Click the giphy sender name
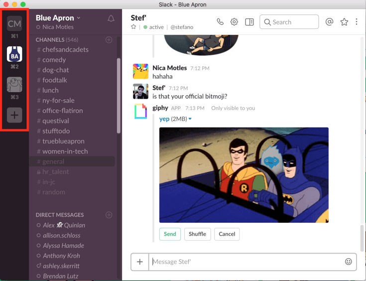The width and height of the screenshot is (366, 281). coord(160,108)
